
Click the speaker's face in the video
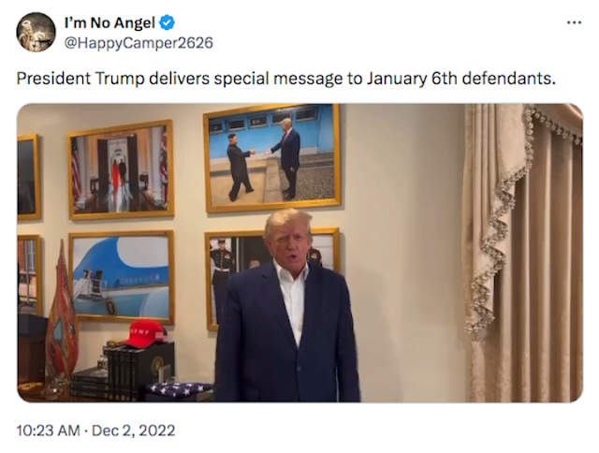pos(289,244)
